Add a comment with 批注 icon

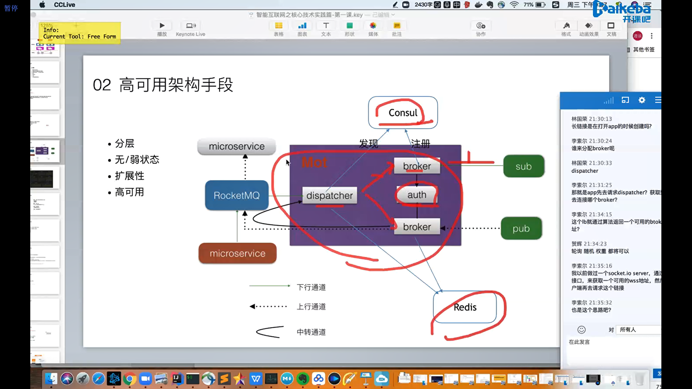397,26
